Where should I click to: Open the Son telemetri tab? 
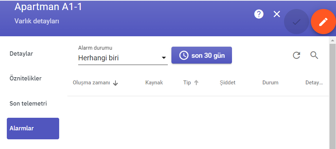(28, 103)
